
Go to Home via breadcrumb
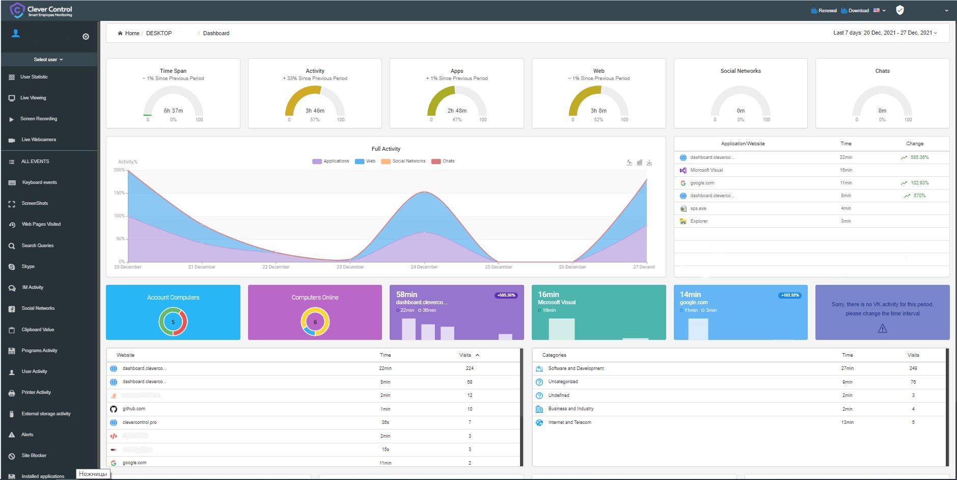point(128,33)
